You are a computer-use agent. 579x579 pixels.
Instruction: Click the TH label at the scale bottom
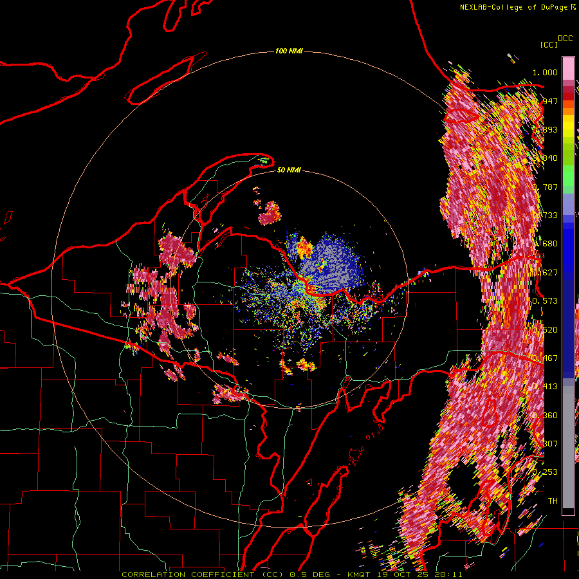[x=553, y=501]
